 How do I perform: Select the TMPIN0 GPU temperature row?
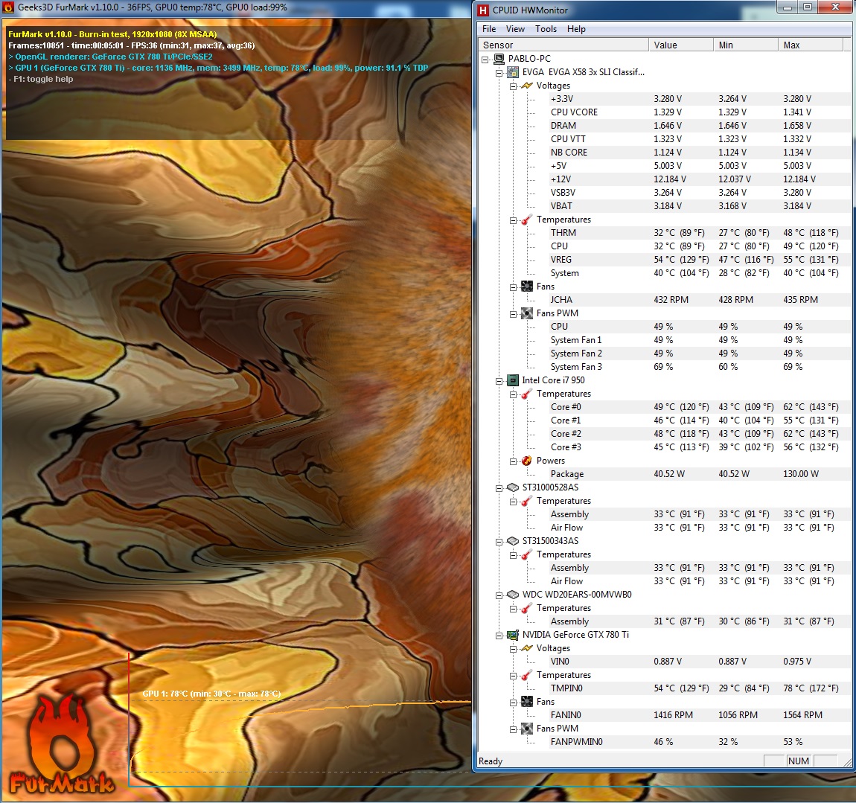[x=566, y=688]
